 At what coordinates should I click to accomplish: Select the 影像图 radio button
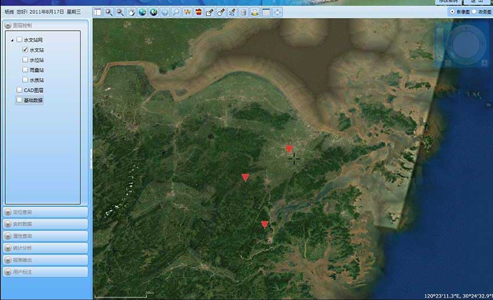click(452, 12)
